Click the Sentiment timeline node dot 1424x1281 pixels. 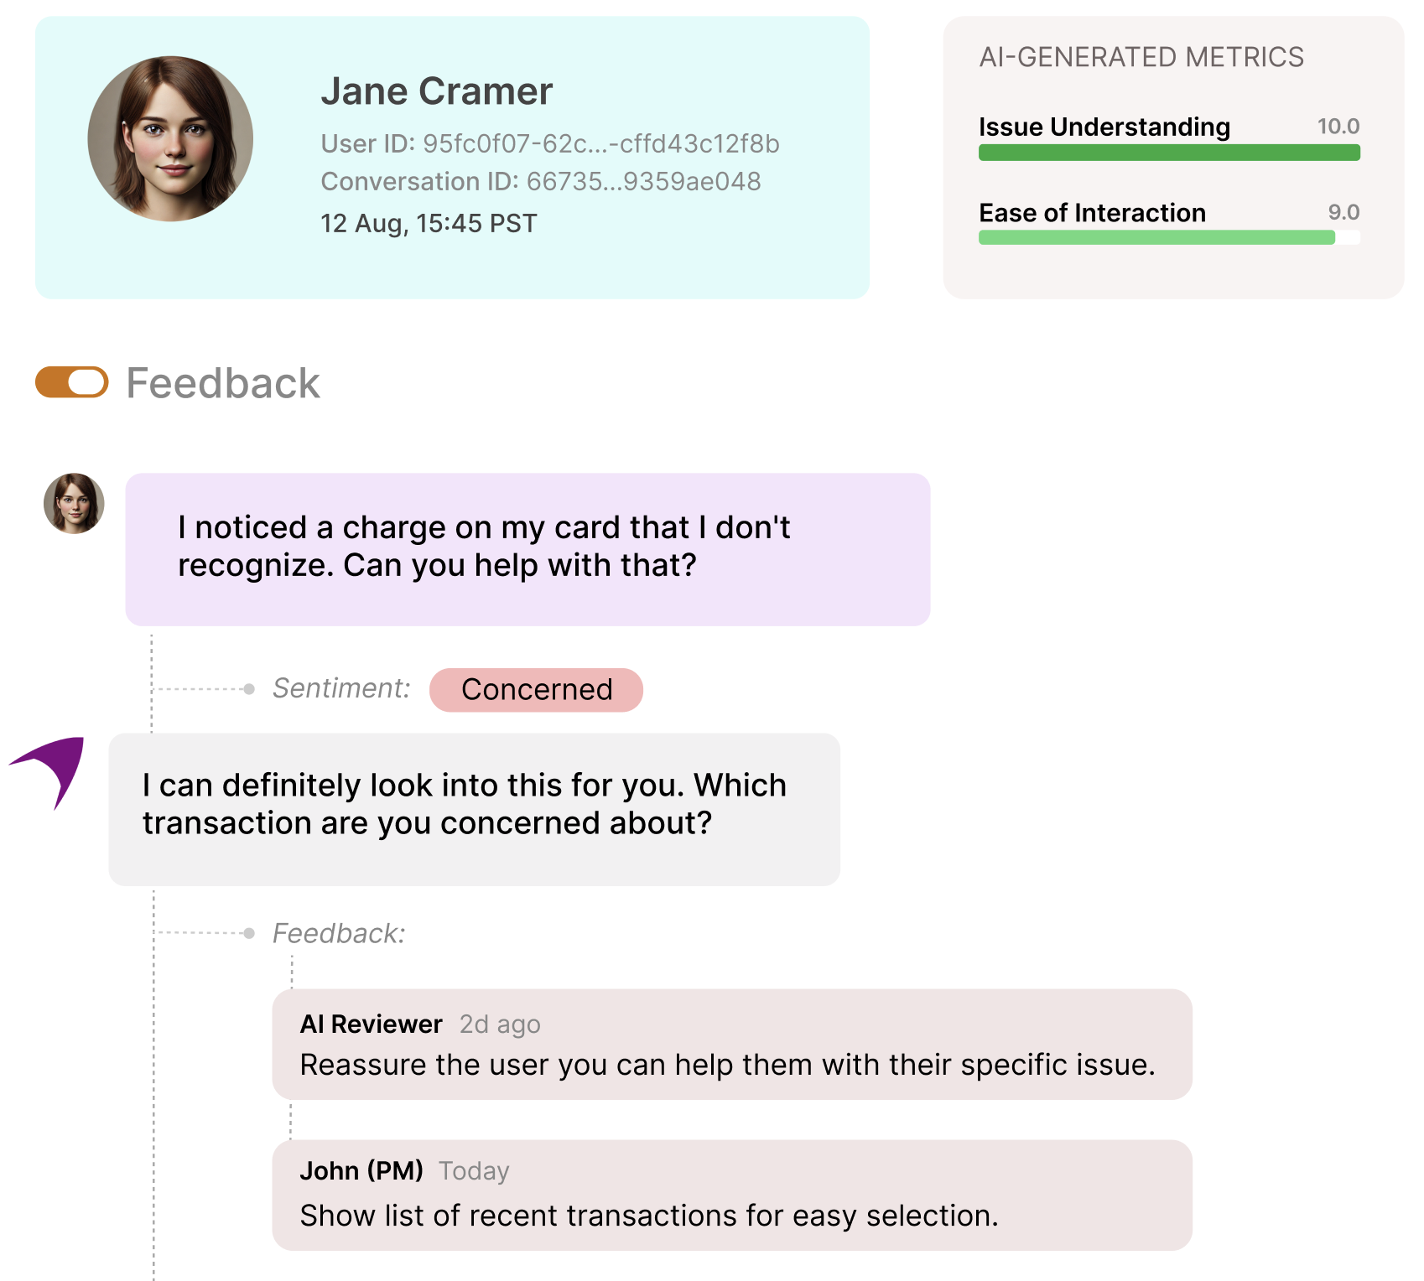[x=249, y=689]
